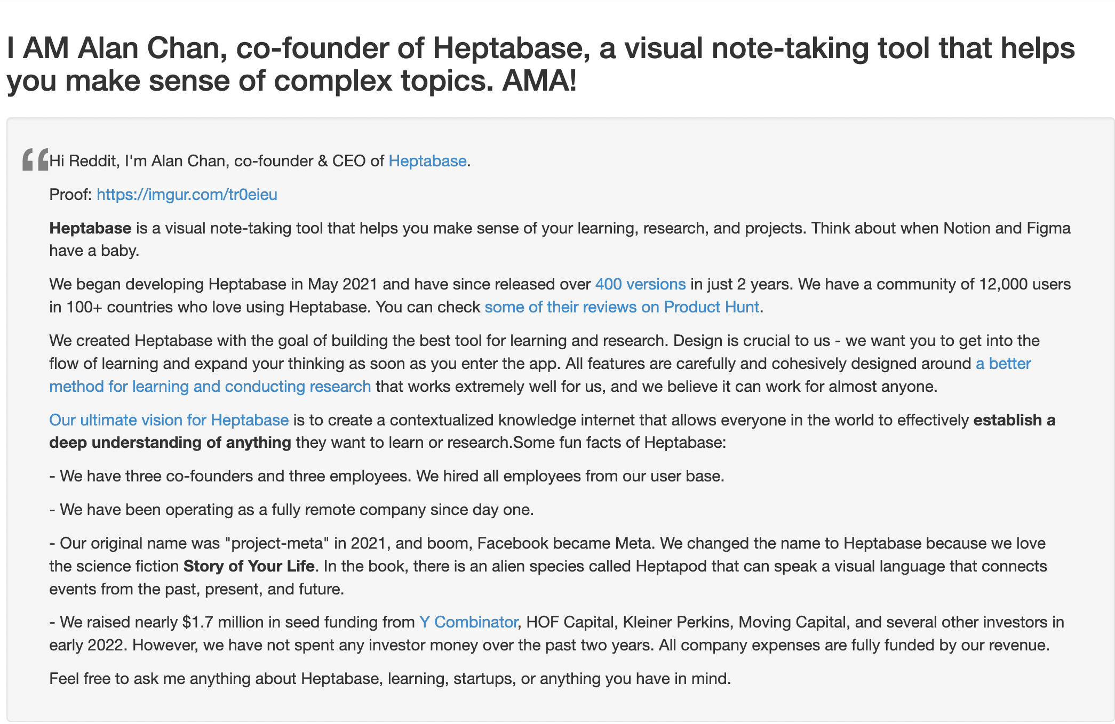Click the 'Feel free to ask me anything' line
Screen dimensions: 1115x724
pos(389,679)
